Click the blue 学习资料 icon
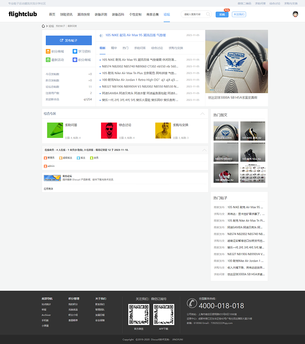 pos(75,51)
